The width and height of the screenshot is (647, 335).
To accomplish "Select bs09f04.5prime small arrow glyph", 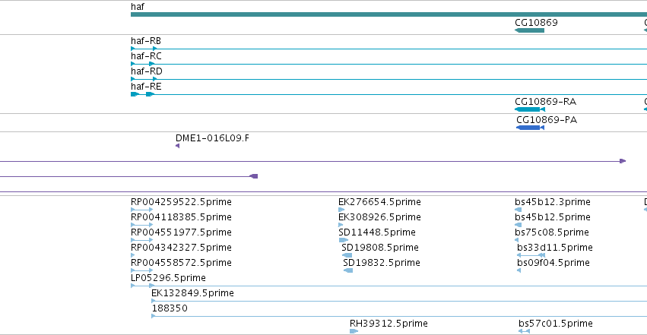I will pos(519,270).
